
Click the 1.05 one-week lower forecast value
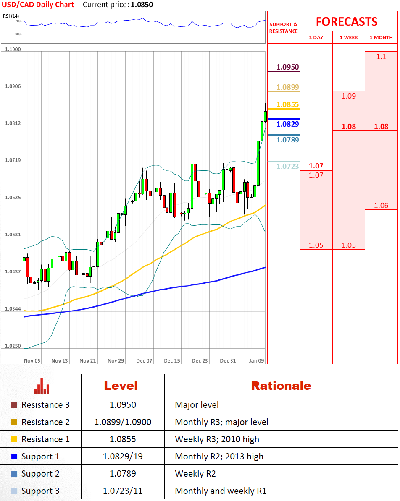click(348, 245)
